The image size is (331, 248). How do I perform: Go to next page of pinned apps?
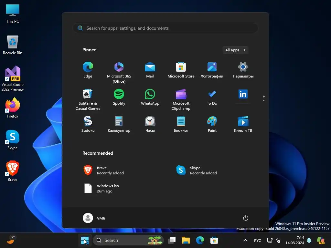(x=264, y=100)
